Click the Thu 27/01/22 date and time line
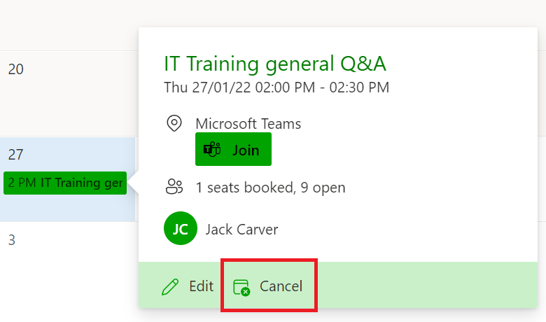The height and width of the screenshot is (322, 546). click(276, 87)
